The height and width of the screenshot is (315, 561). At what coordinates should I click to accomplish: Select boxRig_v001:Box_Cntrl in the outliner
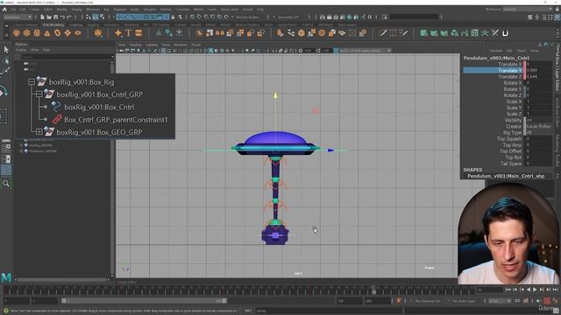pos(99,107)
